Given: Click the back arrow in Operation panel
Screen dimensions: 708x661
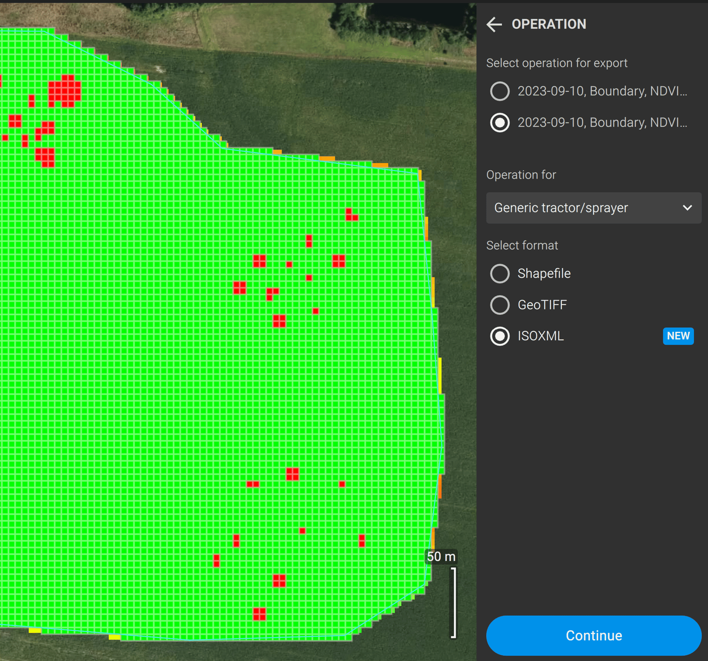Looking at the screenshot, I should pyautogui.click(x=494, y=24).
